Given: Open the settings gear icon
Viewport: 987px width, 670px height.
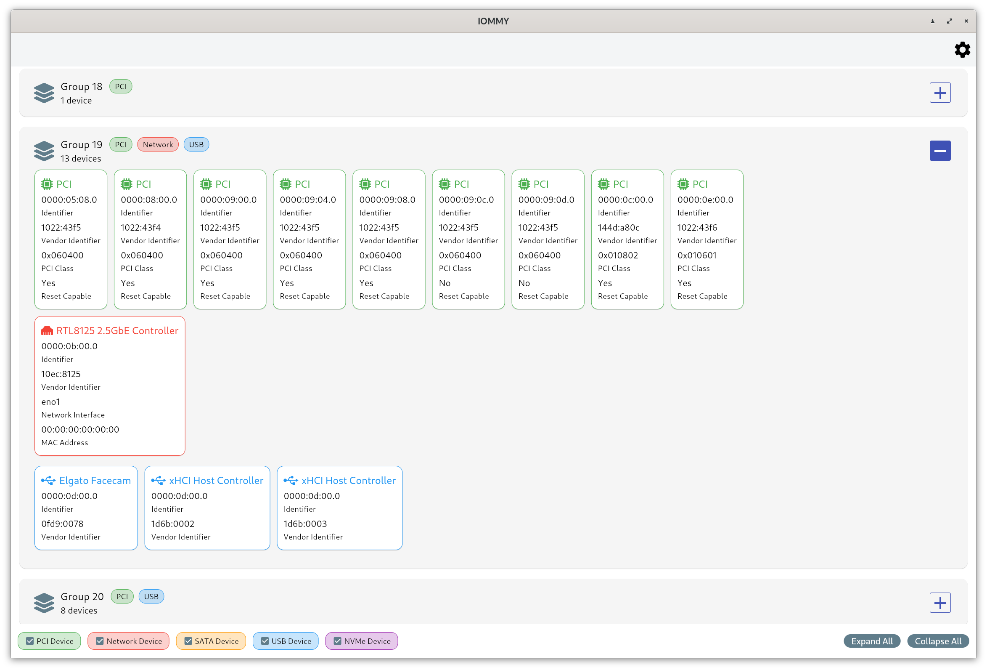Looking at the screenshot, I should [x=962, y=50].
